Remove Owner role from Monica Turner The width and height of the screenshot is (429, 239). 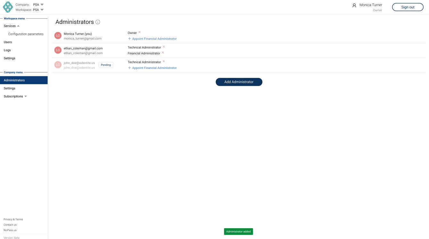[x=139, y=32]
